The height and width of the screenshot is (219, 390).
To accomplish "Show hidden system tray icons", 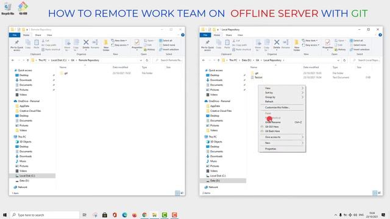I will [x=336, y=215].
